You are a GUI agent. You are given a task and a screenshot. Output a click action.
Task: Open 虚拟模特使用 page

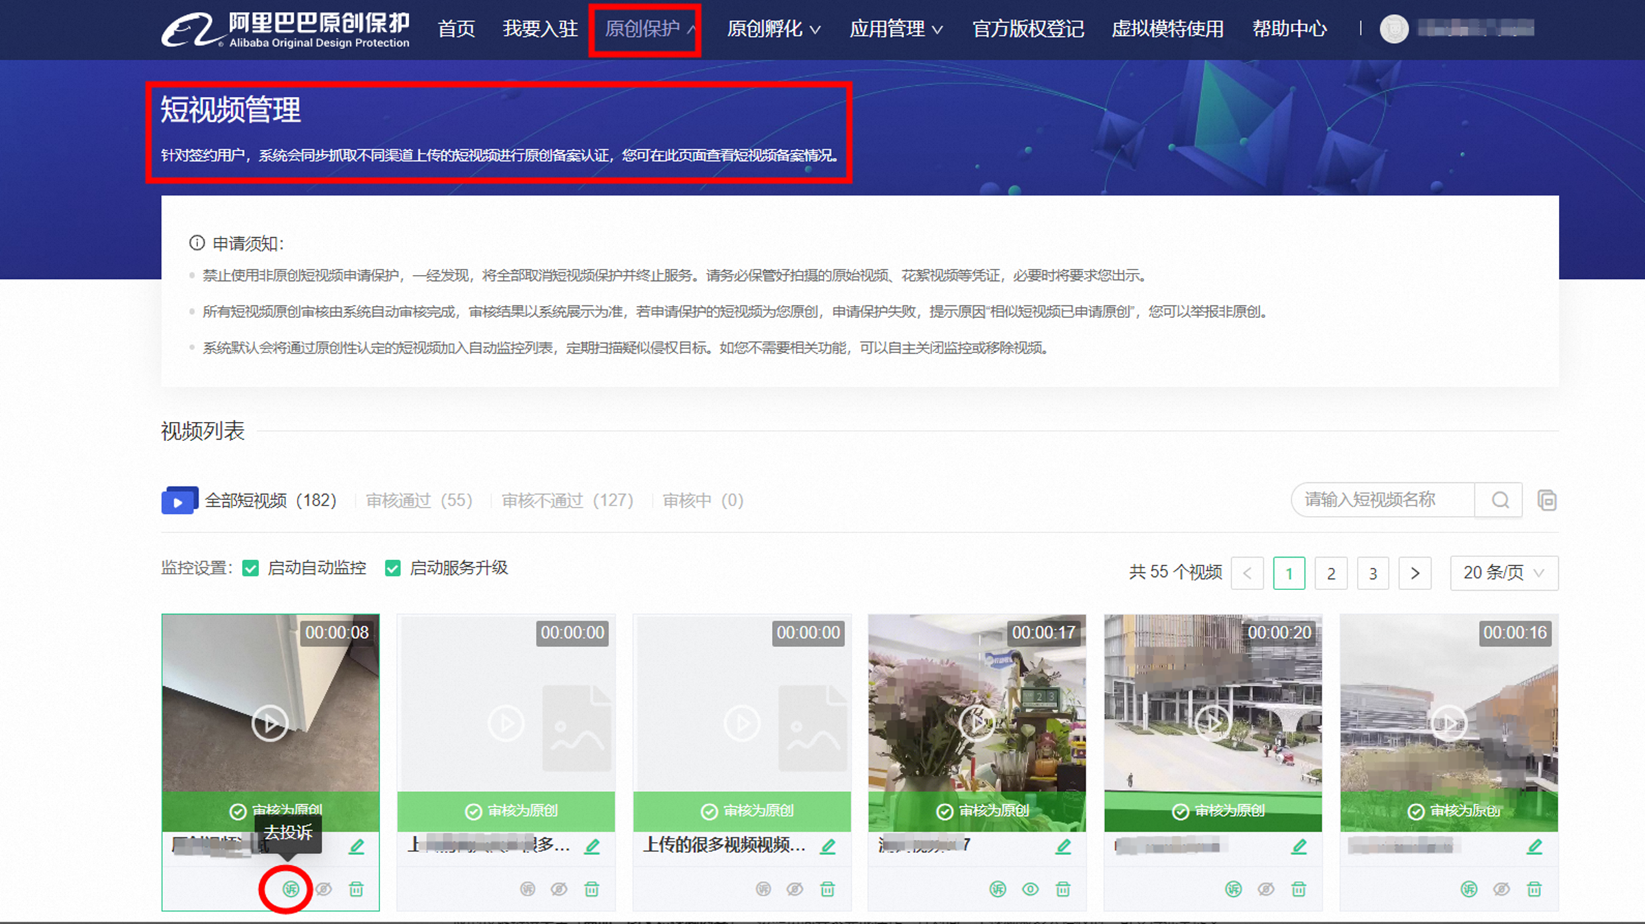[1167, 28]
